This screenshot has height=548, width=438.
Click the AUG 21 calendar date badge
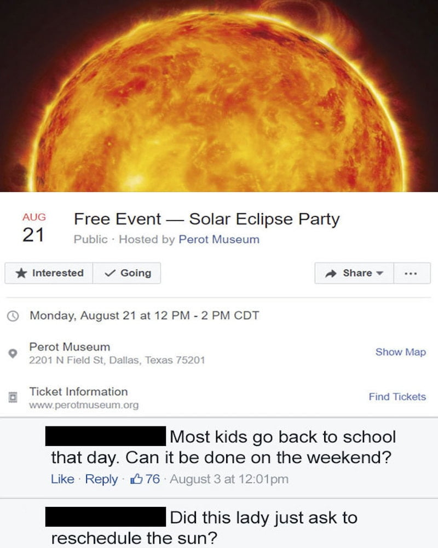click(34, 225)
